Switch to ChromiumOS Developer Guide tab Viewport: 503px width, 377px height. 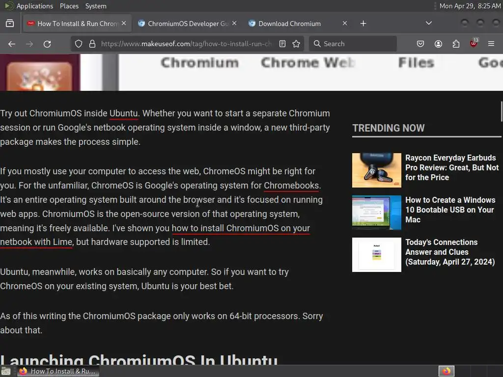(188, 24)
